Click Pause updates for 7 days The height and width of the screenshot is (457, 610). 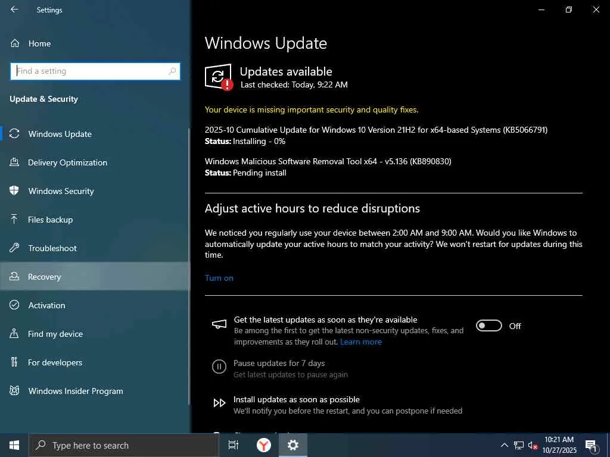[279, 363]
